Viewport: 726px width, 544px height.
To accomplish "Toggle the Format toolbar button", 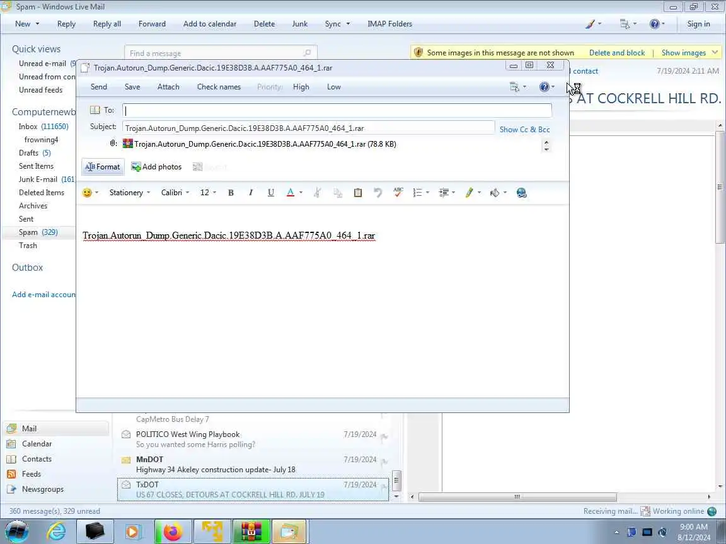I will [x=103, y=166].
